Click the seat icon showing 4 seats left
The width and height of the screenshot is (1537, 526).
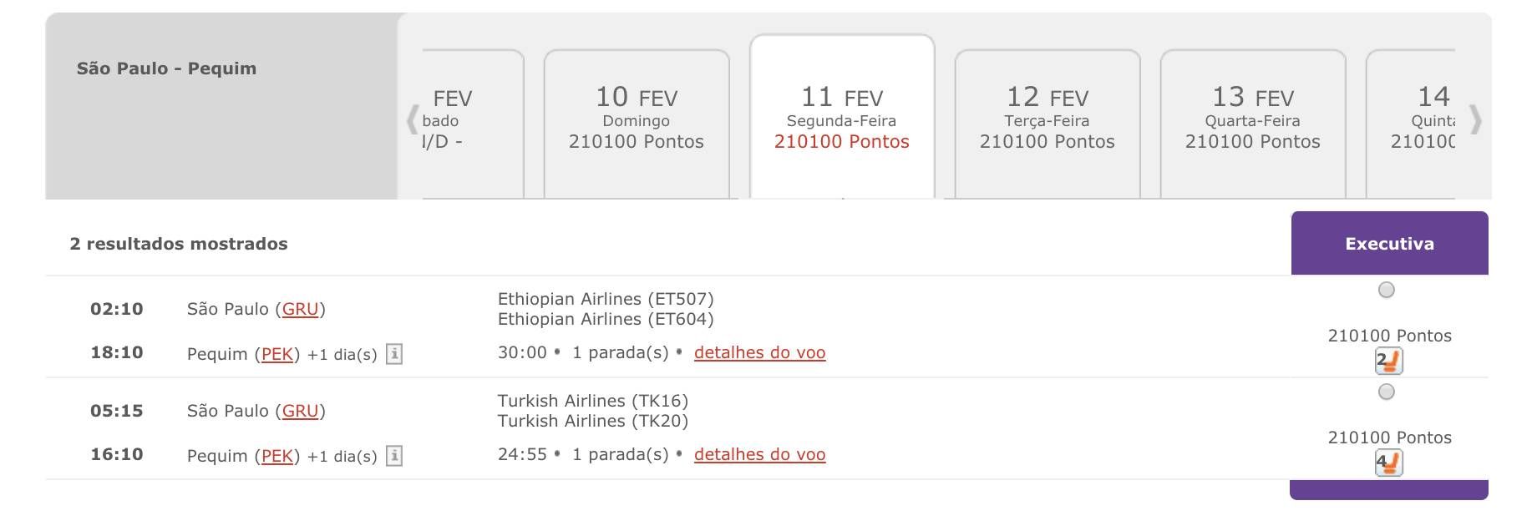[1388, 463]
